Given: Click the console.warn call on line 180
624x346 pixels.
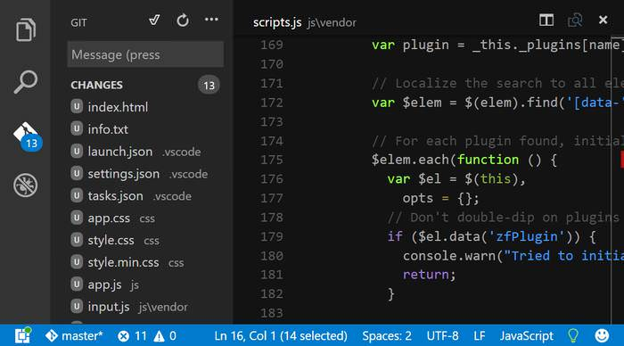Looking at the screenshot, I should tap(449, 256).
